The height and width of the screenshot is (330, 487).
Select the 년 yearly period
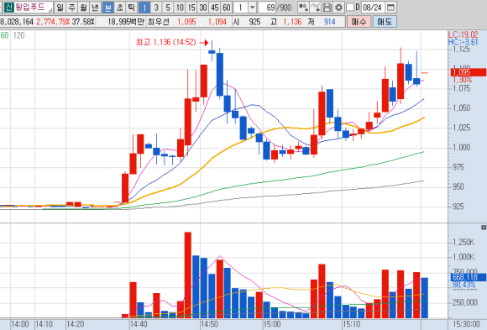pos(96,8)
